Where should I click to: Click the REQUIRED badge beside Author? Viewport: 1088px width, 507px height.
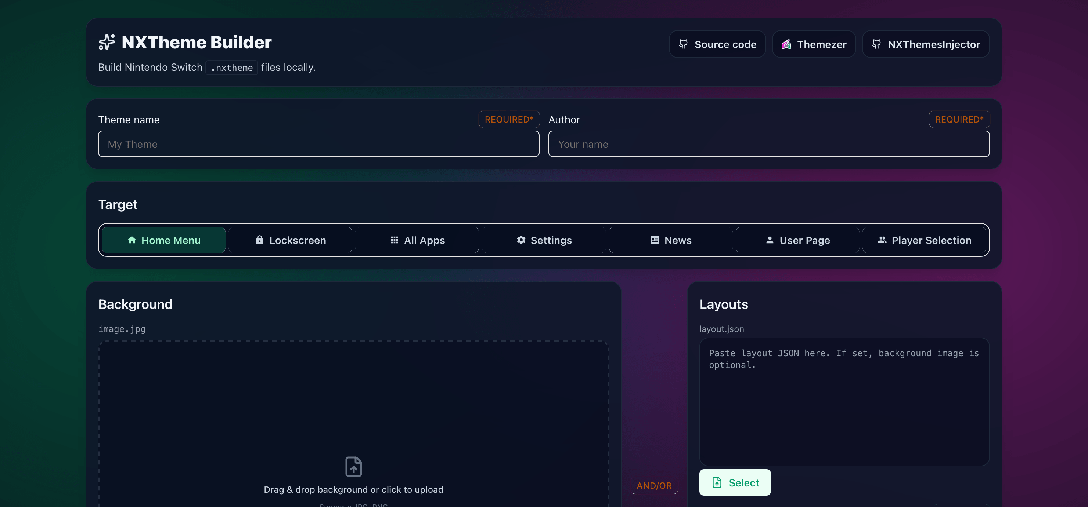(959, 119)
